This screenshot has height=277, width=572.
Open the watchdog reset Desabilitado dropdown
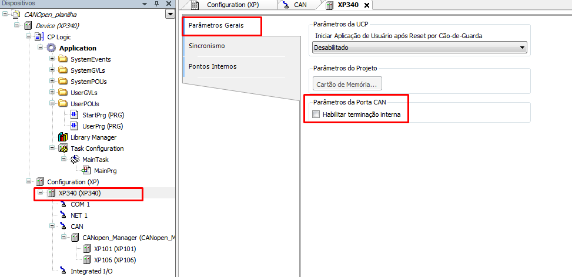[420, 48]
